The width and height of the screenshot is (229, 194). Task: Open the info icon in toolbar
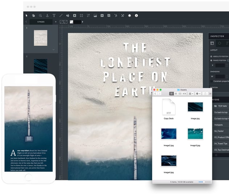click(136, 16)
